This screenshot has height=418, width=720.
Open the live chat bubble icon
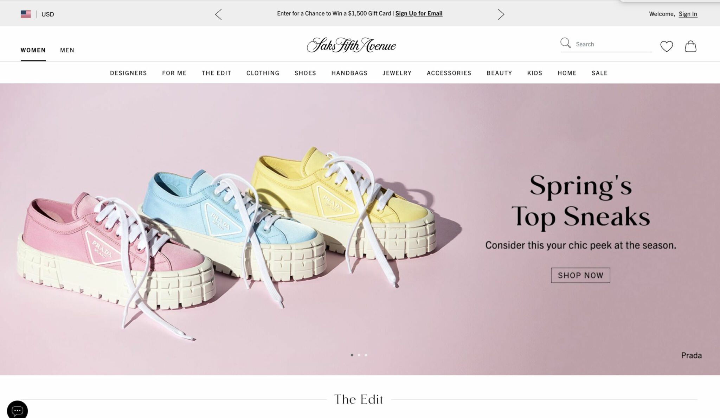17,410
